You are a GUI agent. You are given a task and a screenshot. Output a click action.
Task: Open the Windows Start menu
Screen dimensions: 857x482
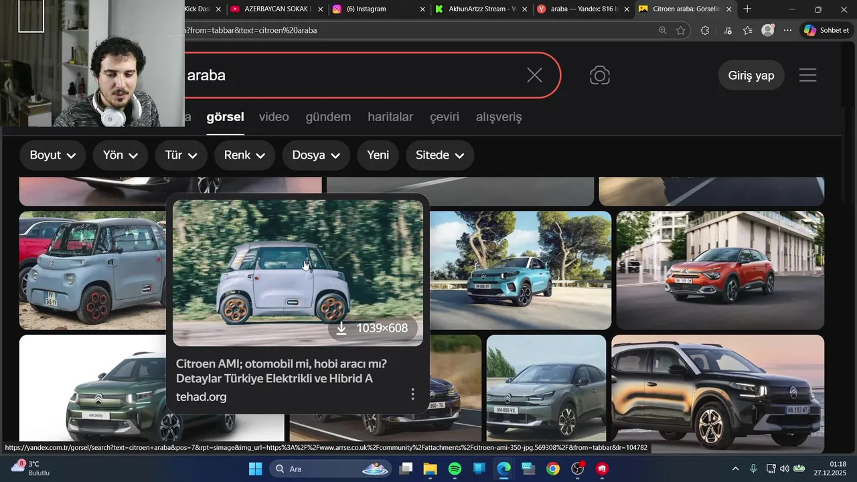(255, 469)
